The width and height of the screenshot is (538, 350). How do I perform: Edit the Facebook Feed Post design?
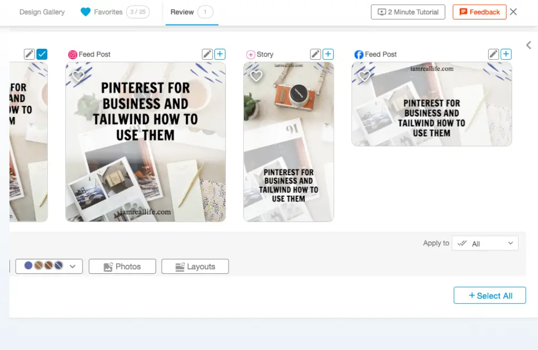493,54
